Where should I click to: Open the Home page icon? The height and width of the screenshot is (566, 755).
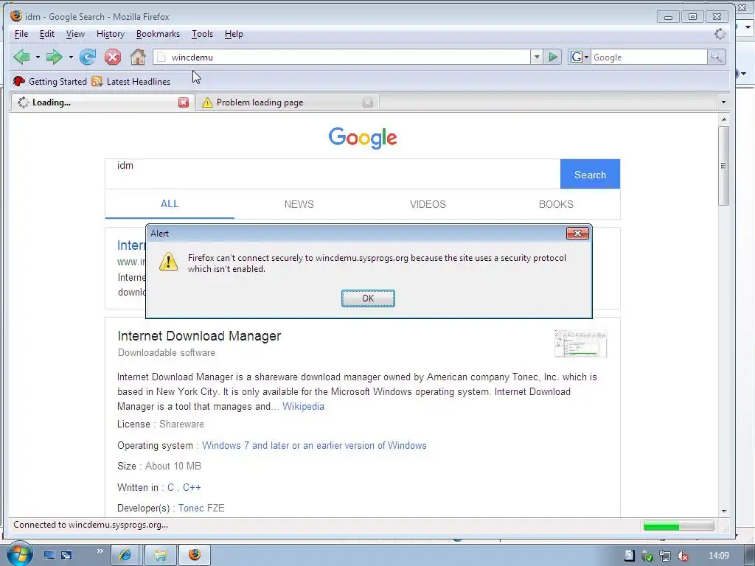coord(138,57)
